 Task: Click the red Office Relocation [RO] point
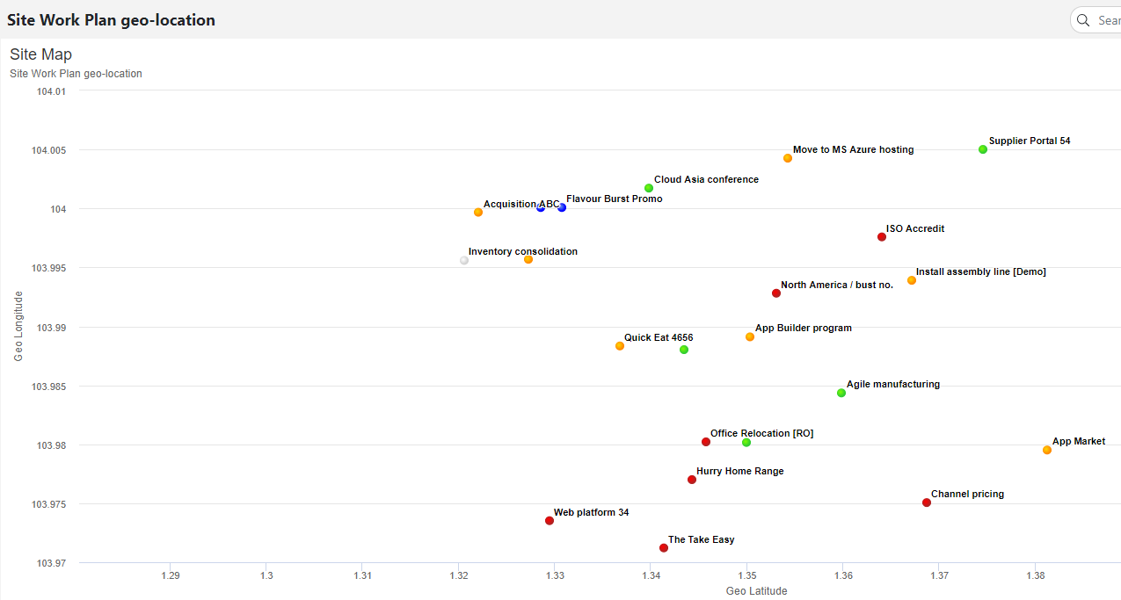pos(706,442)
